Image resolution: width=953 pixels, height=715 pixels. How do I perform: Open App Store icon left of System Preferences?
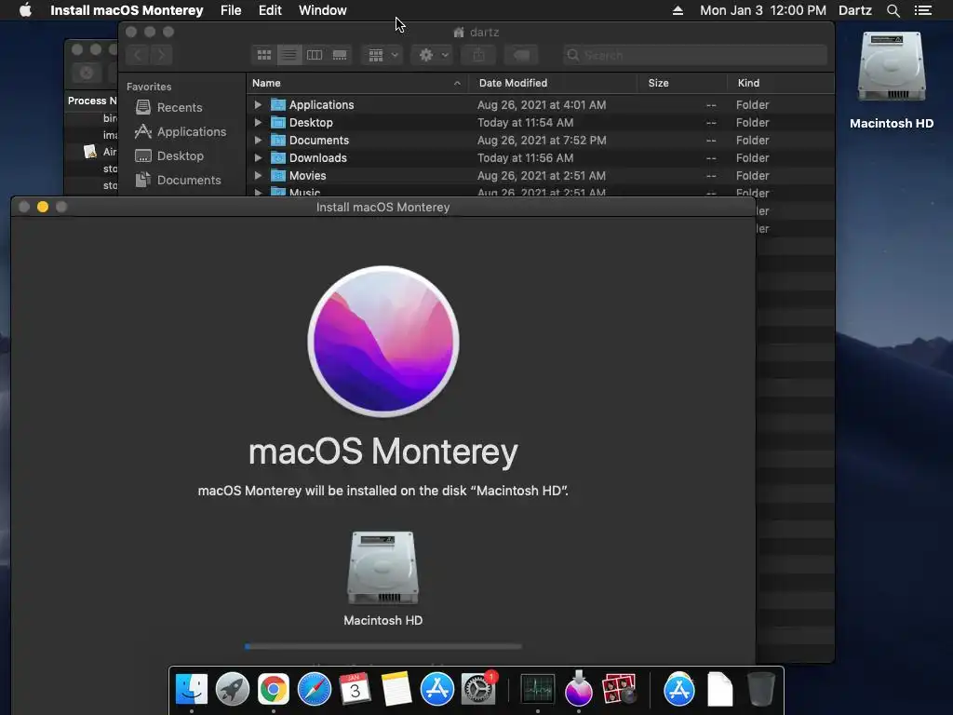[437, 689]
